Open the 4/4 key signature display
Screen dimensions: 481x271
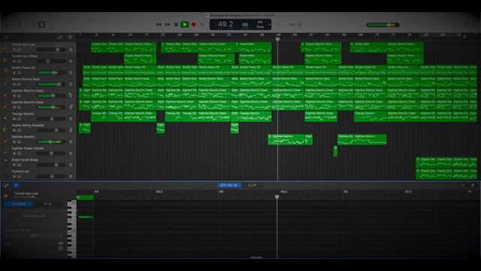(x=260, y=25)
